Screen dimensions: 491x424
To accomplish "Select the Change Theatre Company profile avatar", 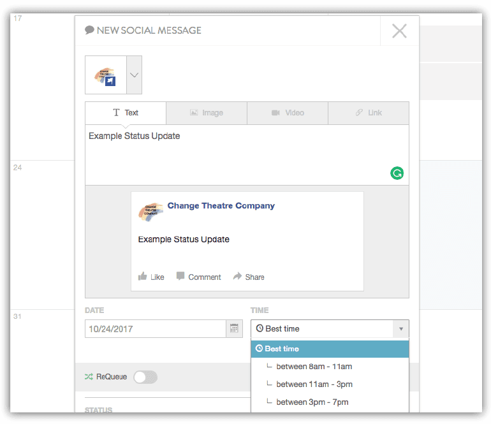I will (106, 75).
